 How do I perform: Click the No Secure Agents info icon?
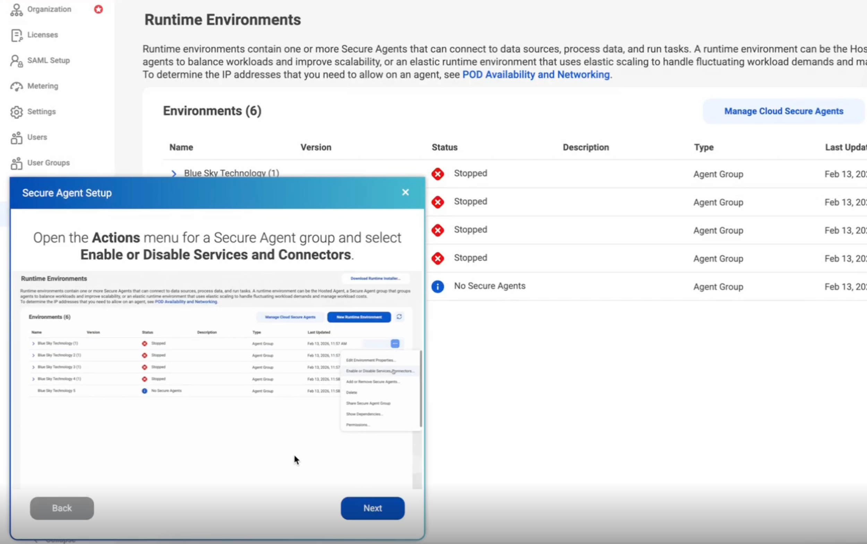click(x=437, y=286)
